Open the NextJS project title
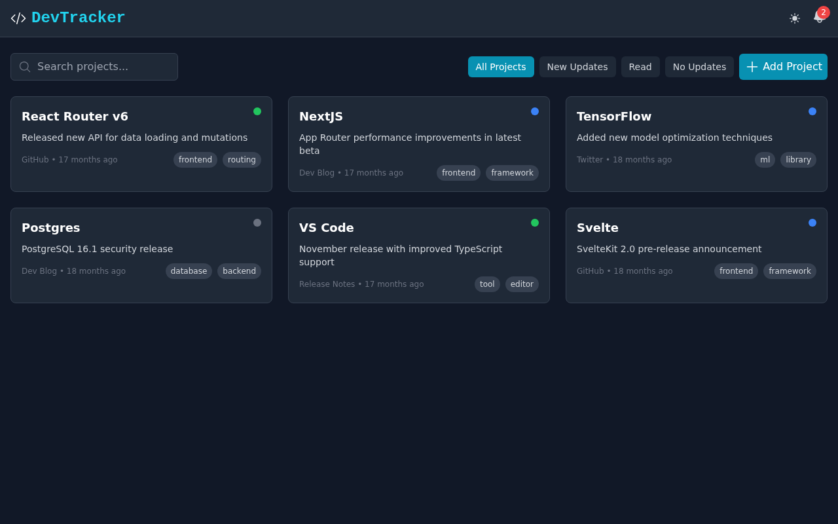This screenshot has width=838, height=524. [321, 117]
